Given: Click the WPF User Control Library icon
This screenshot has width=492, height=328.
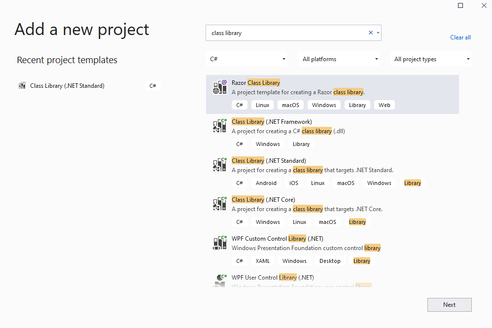Looking at the screenshot, I should click(x=220, y=280).
